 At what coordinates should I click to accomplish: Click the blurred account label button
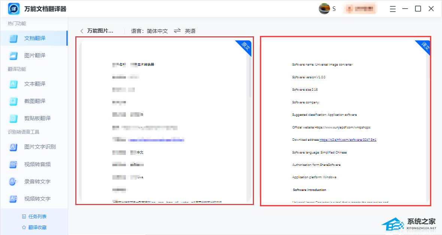click(360, 9)
